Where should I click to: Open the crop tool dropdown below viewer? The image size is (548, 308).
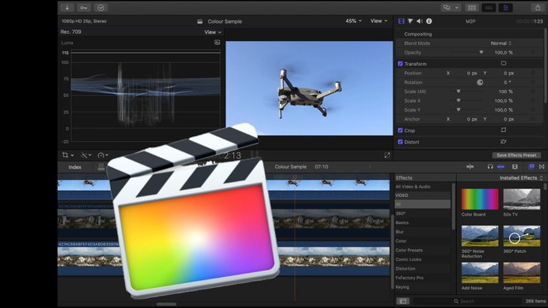[x=68, y=155]
